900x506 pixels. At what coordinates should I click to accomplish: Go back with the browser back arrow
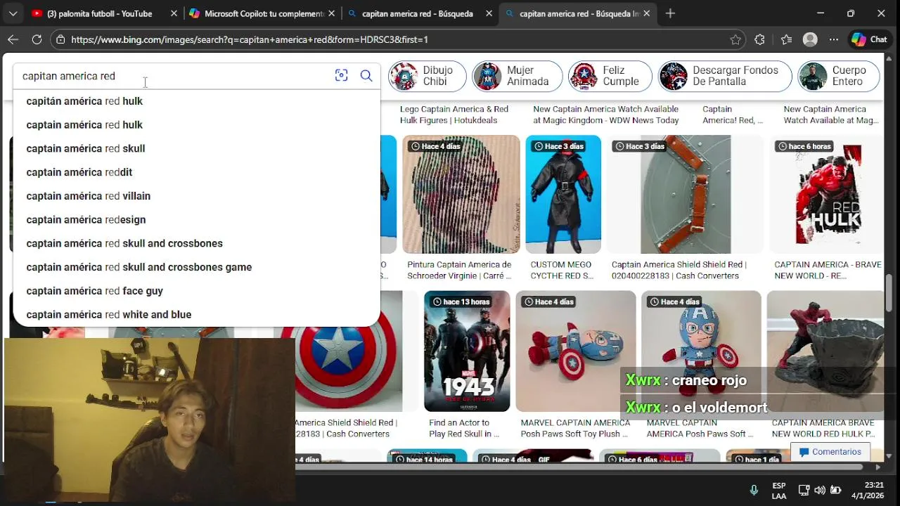(13, 40)
